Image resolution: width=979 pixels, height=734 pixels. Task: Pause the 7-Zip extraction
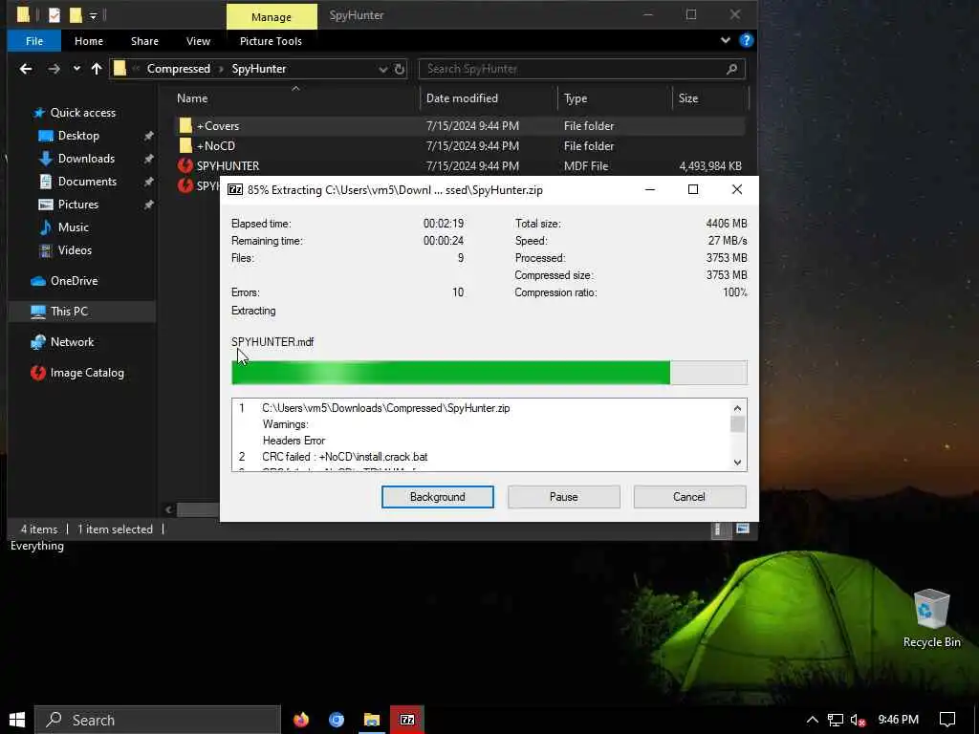click(x=563, y=497)
